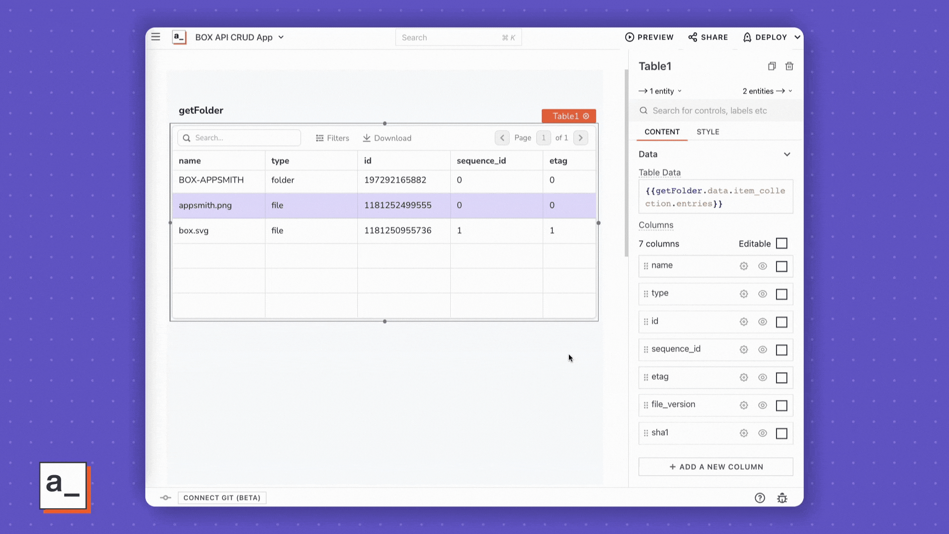Switch to the STYLE tab
The width and height of the screenshot is (949, 534).
pyautogui.click(x=708, y=132)
